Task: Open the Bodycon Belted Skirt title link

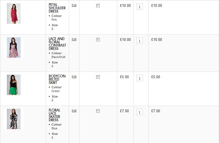Action: click(x=57, y=79)
